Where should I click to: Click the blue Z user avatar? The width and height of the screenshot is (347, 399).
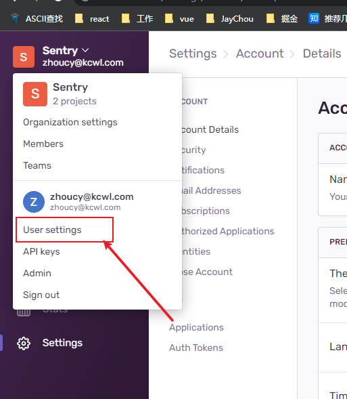[34, 202]
